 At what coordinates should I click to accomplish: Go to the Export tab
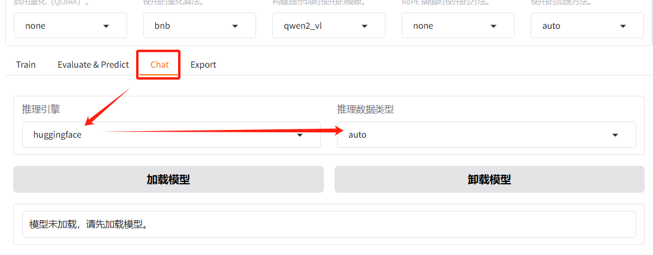point(203,65)
